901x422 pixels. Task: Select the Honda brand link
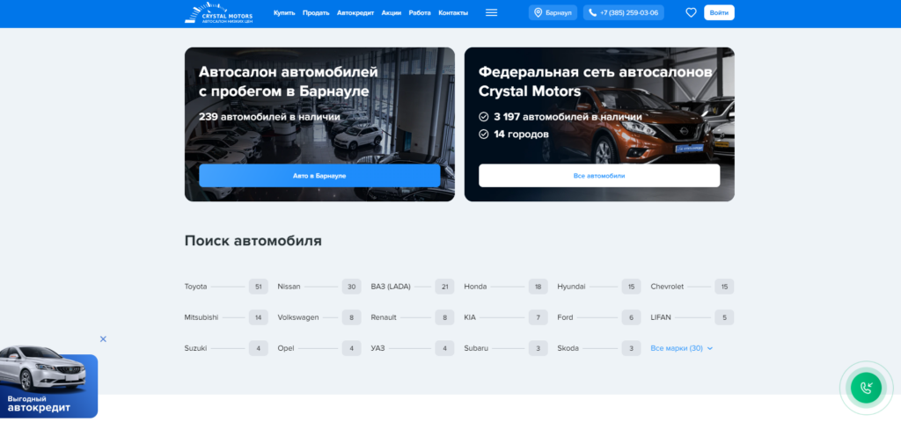pyautogui.click(x=475, y=287)
